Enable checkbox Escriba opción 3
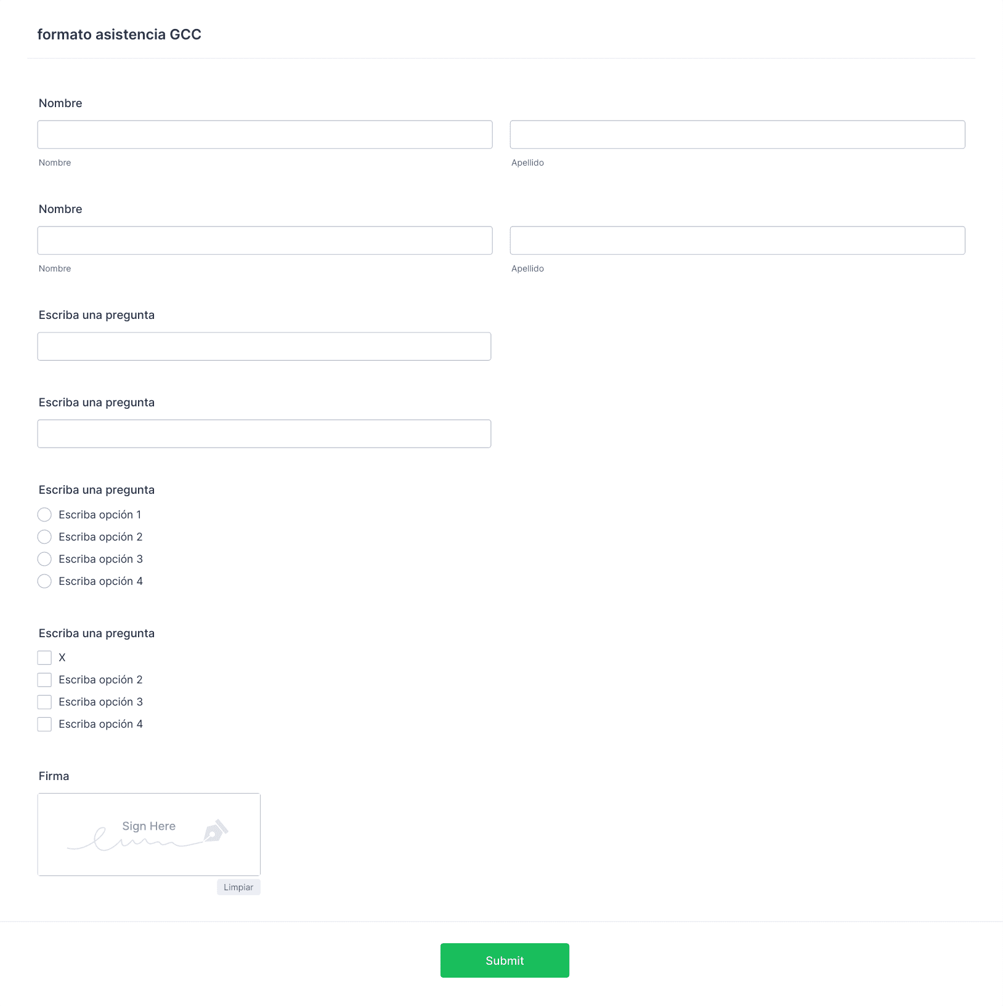The width and height of the screenshot is (1003, 1006). coord(44,702)
